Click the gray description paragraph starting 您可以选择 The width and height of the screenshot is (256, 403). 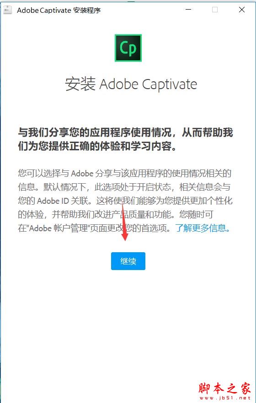tap(125, 201)
